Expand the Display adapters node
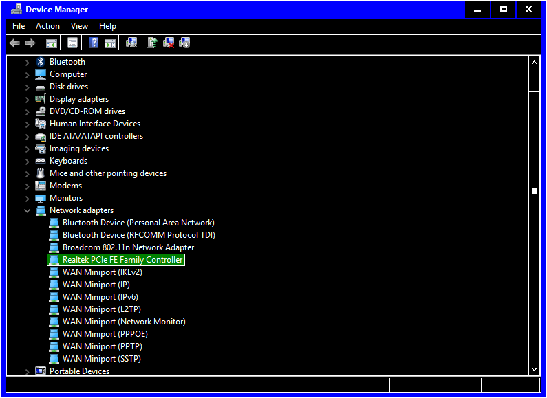Screen dimensions: 547x398 point(28,99)
